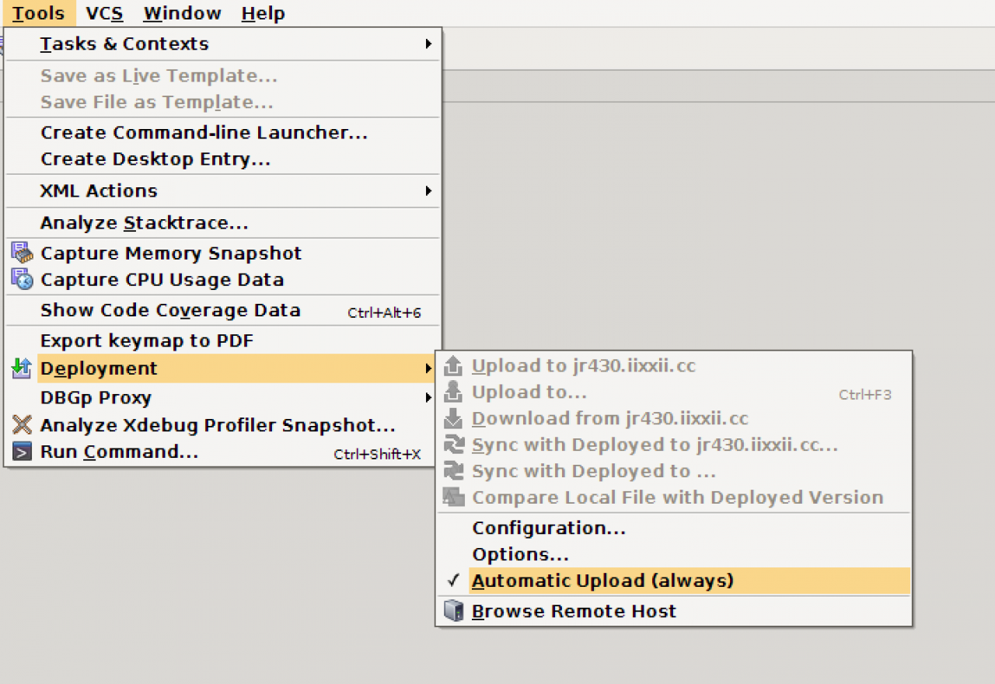Click the Download from jr430.iixxii.cc icon

coord(453,419)
